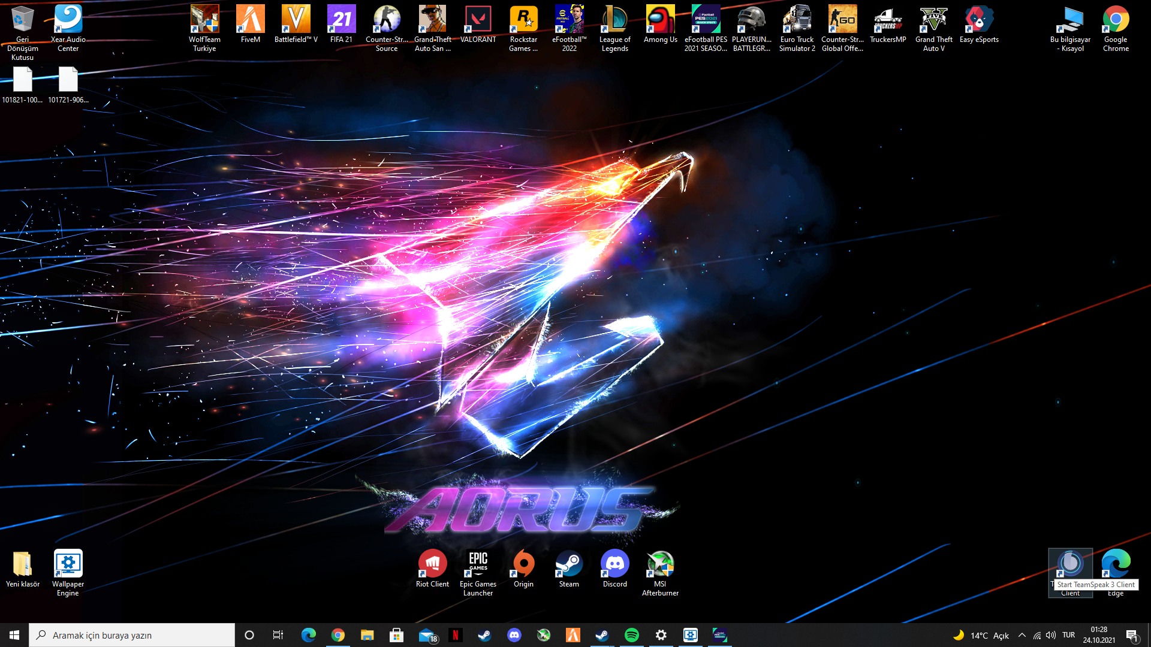This screenshot has height=647, width=1151.
Task: Open Cortana from the taskbar circle button
Action: [249, 635]
